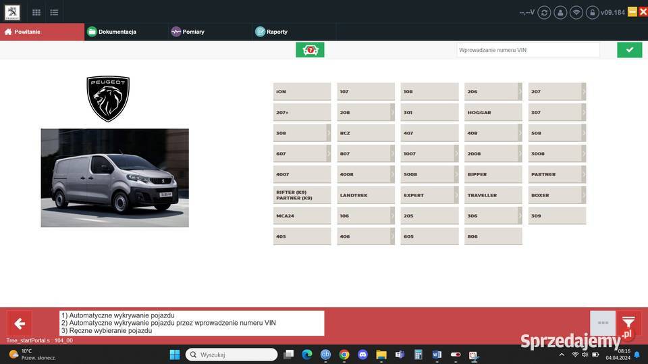This screenshot has height=364, width=648.
Task: Open qBittorrent from the taskbar
Action: [x=325, y=355]
